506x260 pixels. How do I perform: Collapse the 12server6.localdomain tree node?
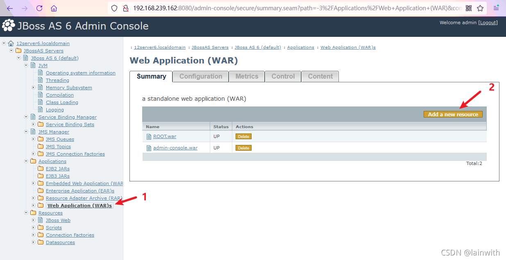click(4, 43)
